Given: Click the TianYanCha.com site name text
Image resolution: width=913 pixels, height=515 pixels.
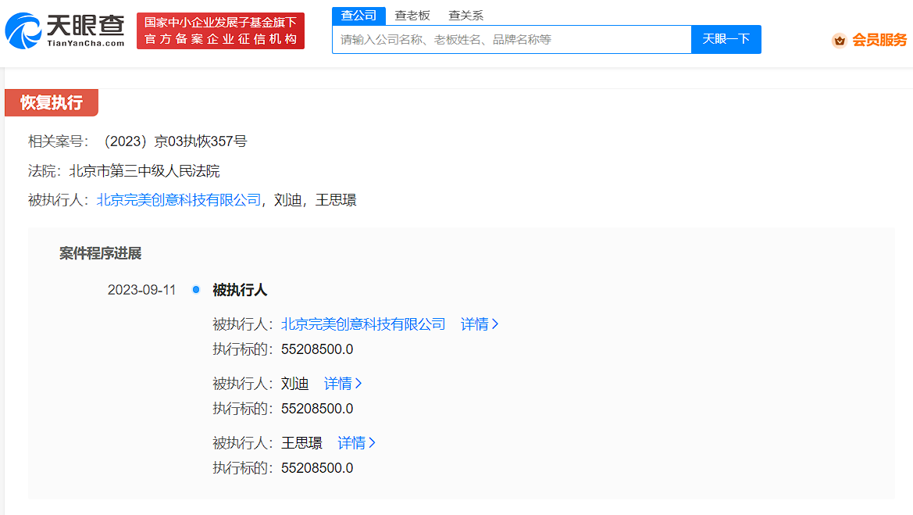Looking at the screenshot, I should 86,43.
